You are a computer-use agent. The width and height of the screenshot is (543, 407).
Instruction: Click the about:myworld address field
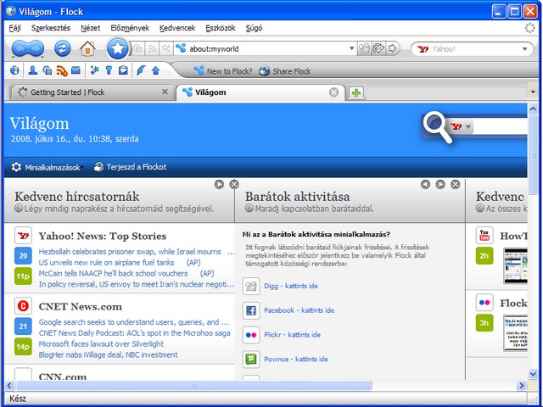[x=266, y=49]
